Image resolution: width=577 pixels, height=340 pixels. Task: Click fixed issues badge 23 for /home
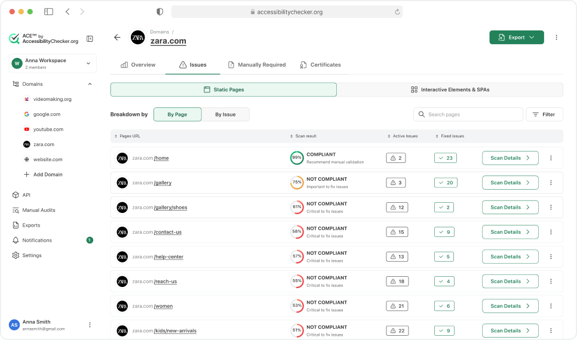click(446, 158)
